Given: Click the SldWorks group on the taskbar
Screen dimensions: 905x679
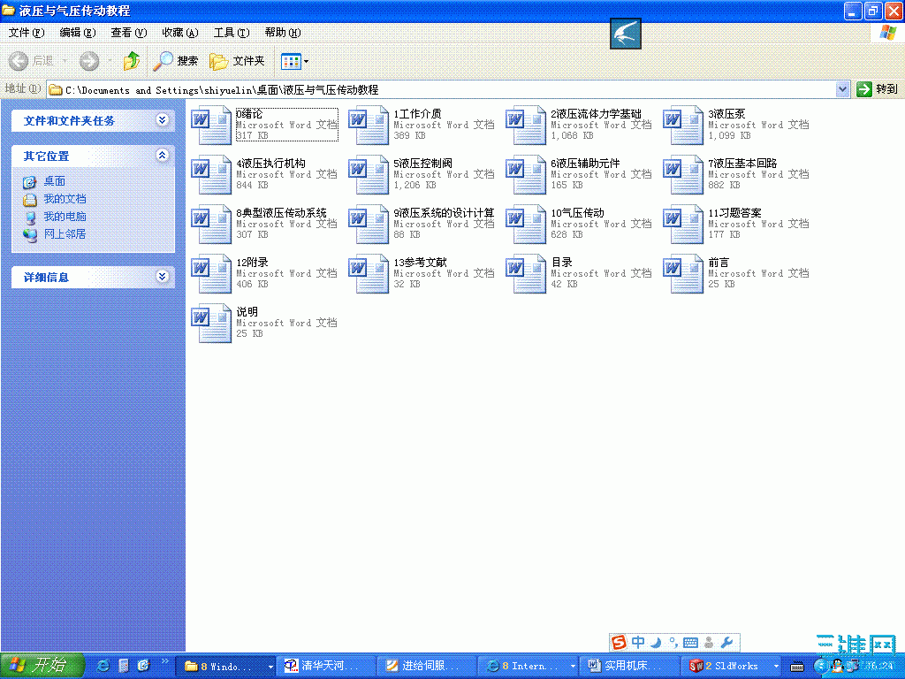Looking at the screenshot, I should coord(731,666).
